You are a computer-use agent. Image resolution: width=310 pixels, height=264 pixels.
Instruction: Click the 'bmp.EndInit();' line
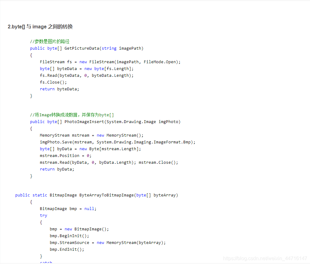[67, 250]
